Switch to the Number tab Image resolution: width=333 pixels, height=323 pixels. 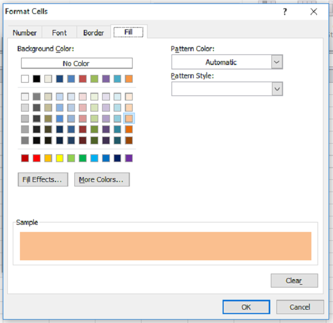[x=24, y=33]
